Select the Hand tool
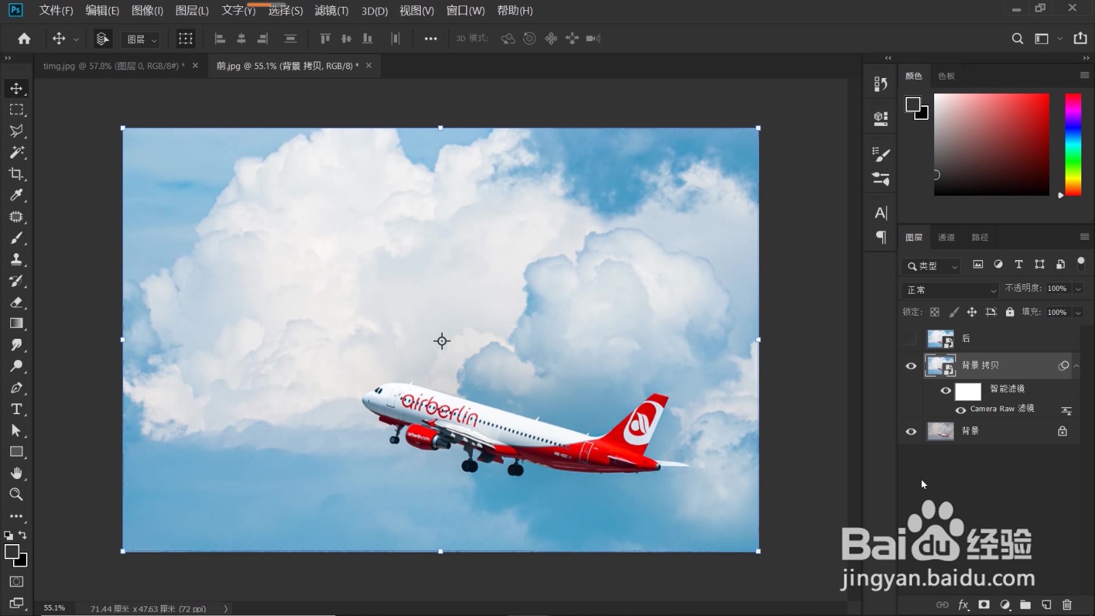The image size is (1095, 616). tap(16, 473)
